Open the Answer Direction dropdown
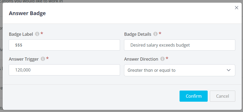243x112 pixels. 180,70
